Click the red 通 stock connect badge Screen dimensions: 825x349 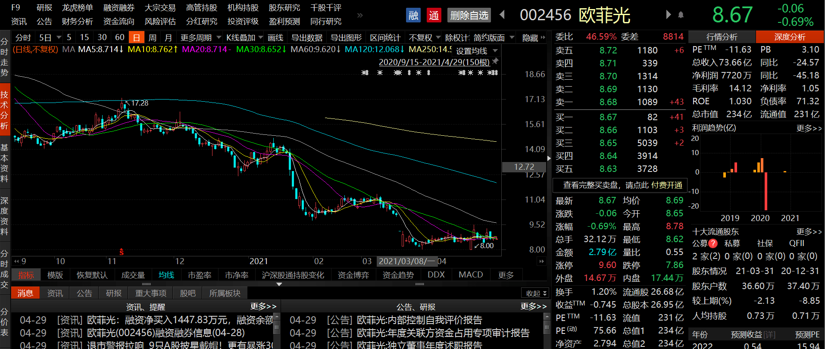pos(434,16)
